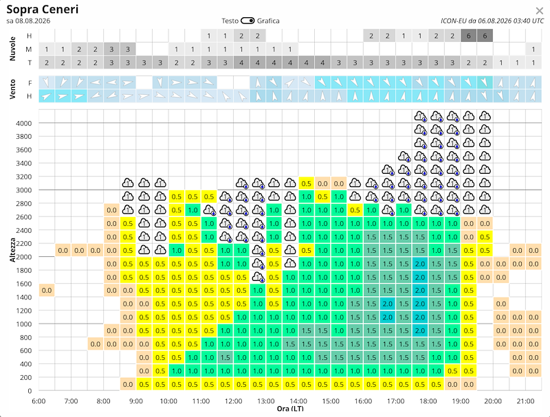Click H cloud value 6 at 19:00
550x417 pixels.
coord(469,36)
